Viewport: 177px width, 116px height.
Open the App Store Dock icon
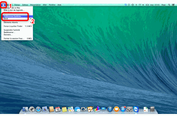(123, 109)
